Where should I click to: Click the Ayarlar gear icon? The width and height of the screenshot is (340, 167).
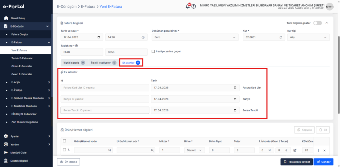[6, 136]
